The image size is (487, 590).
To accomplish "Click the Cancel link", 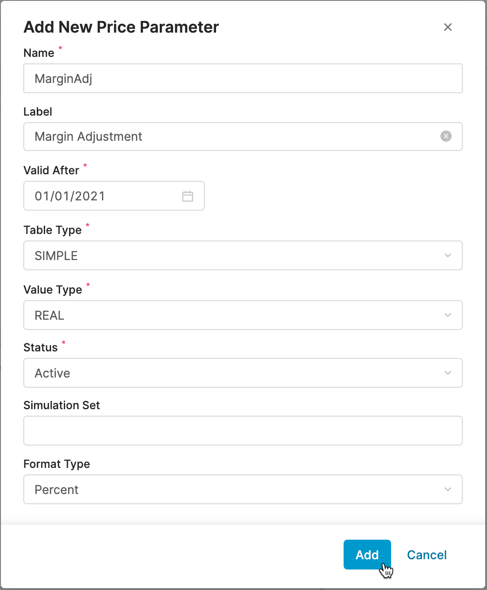I will tap(426, 555).
